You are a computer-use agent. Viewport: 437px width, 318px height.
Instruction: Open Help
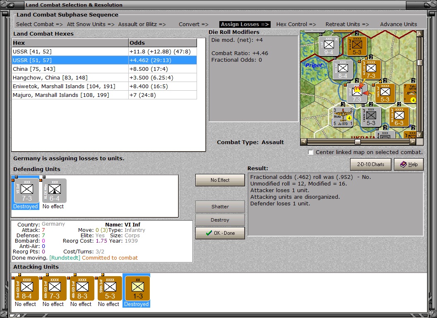pyautogui.click(x=408, y=164)
